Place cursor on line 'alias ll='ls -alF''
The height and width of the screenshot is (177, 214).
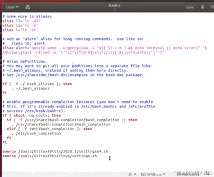pyautogui.click(x=22, y=21)
